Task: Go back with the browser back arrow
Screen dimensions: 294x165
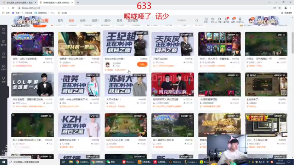Action: click(x=3, y=8)
